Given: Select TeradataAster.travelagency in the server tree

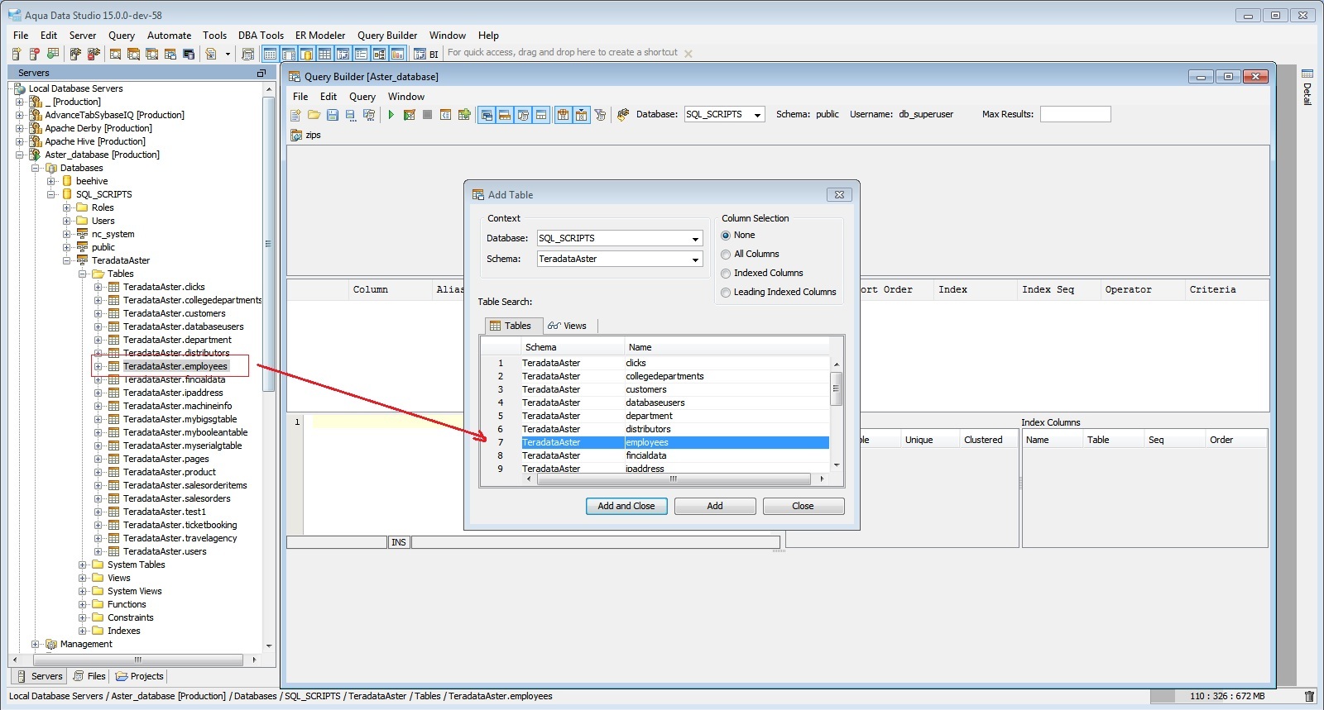Looking at the screenshot, I should point(180,538).
